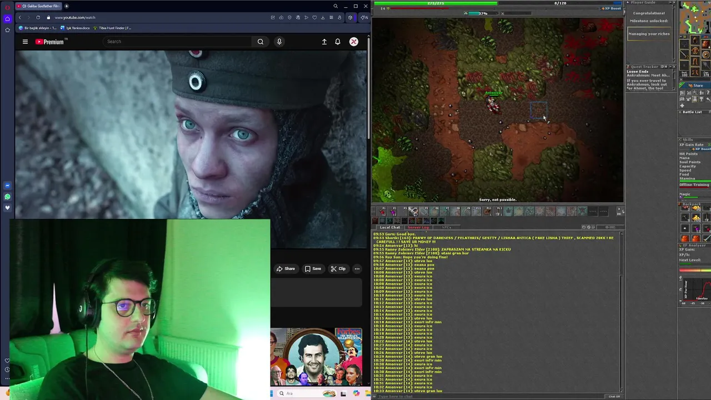
Task: Click the XP Analyser panel header
Action: pos(695,245)
